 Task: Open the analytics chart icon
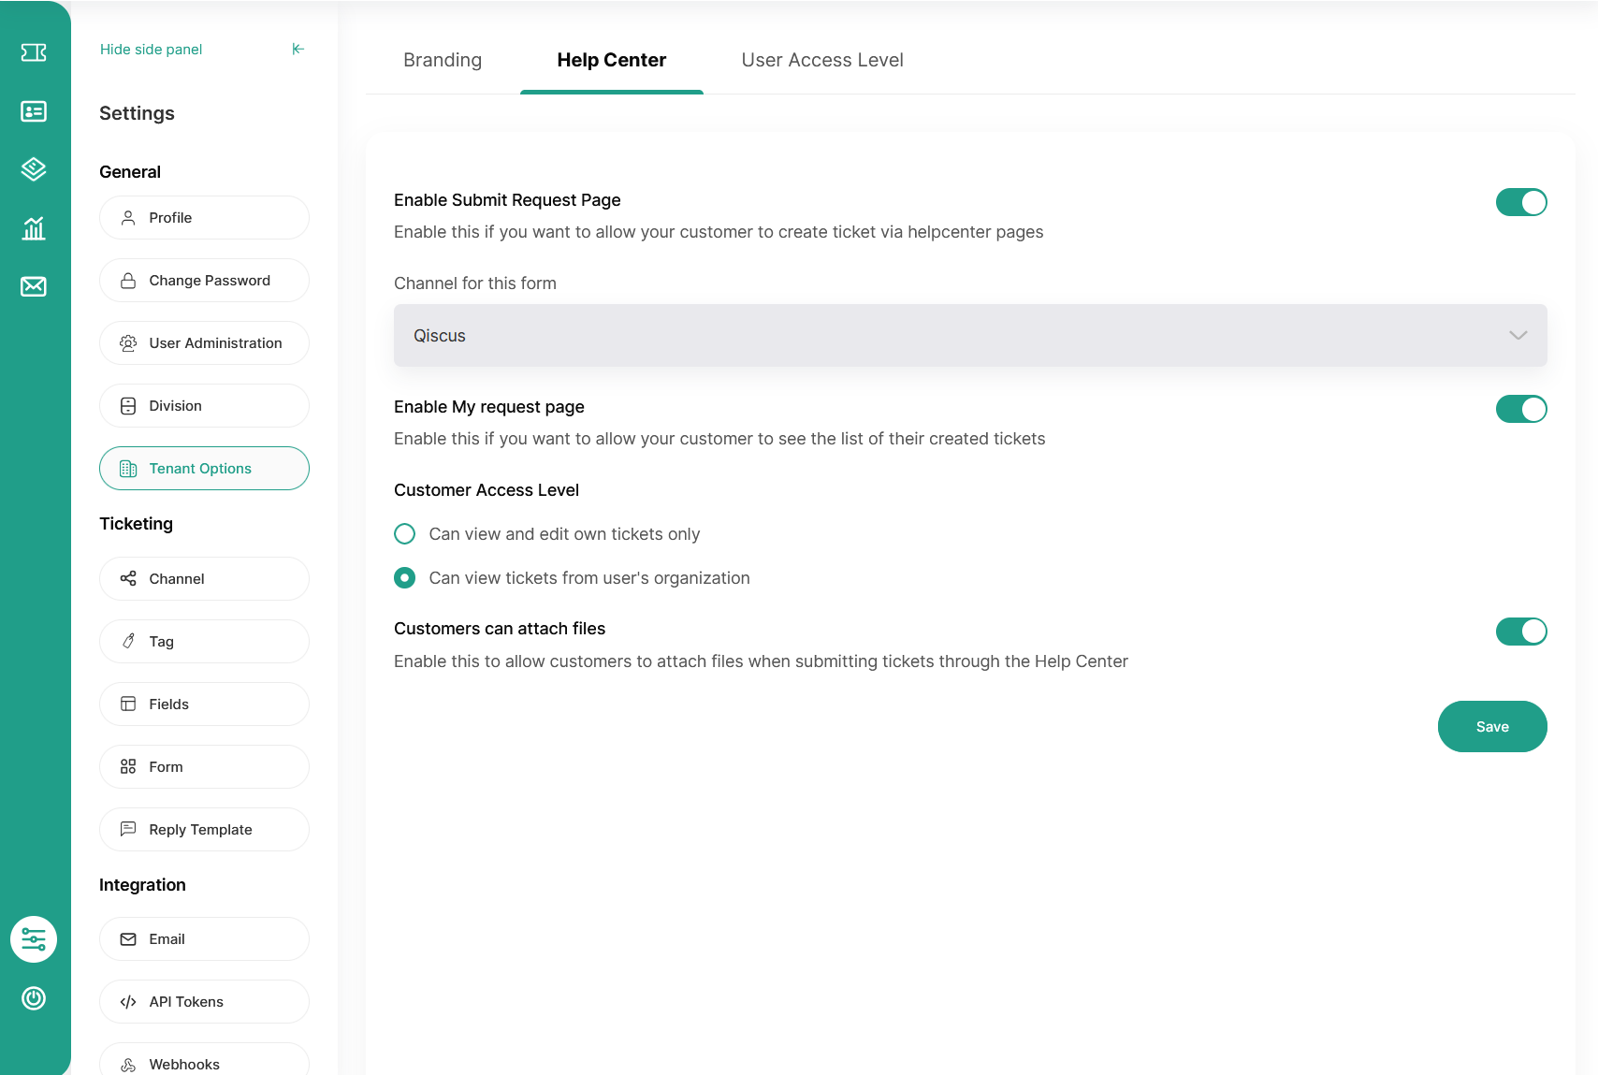pyautogui.click(x=34, y=228)
